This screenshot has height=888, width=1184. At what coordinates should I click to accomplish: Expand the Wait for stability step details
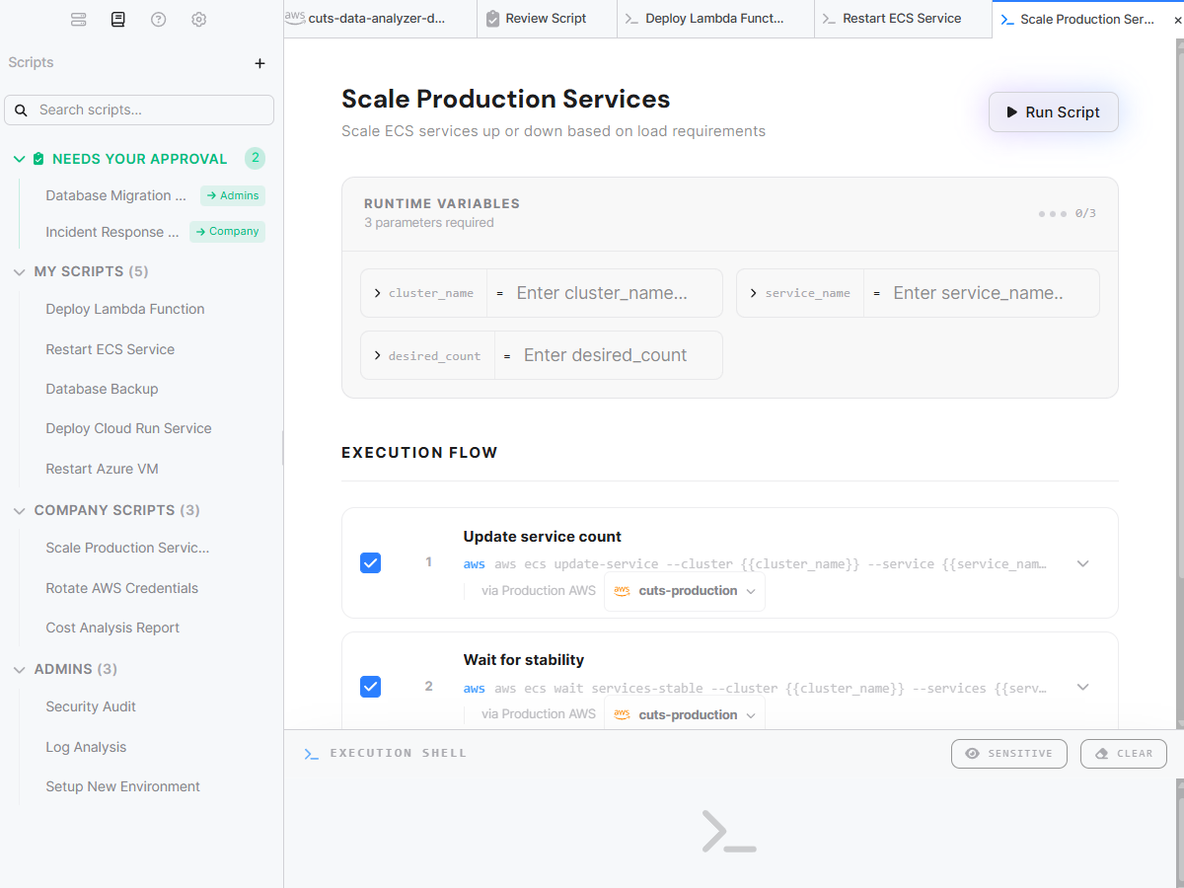1082,688
